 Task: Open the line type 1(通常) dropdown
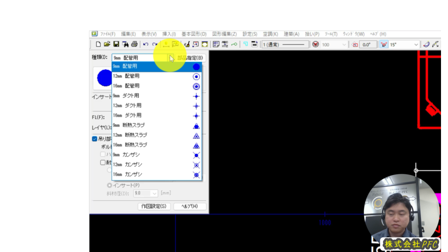coord(284,44)
